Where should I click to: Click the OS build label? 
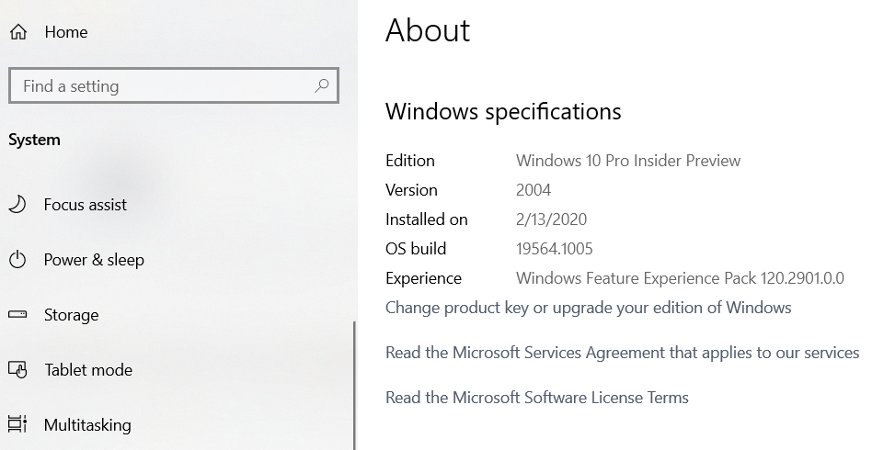click(x=416, y=249)
